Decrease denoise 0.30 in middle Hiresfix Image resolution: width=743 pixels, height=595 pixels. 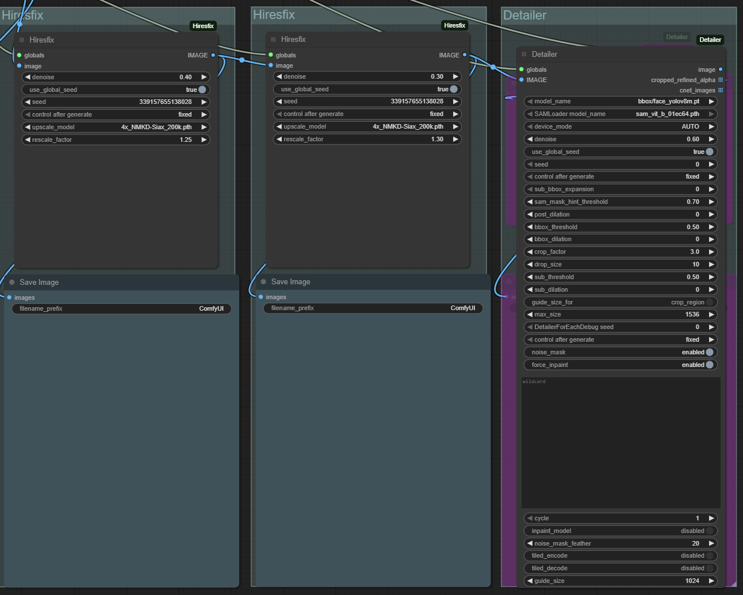pos(279,76)
